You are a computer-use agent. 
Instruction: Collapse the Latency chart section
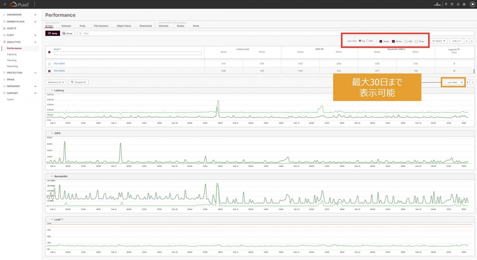pos(52,90)
